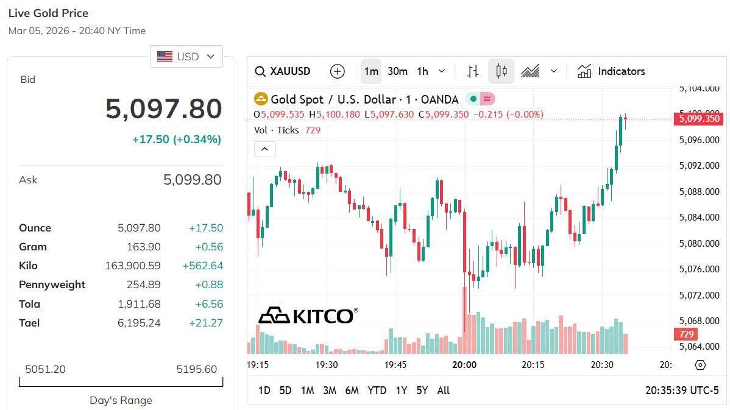This screenshot has width=730, height=410.
Task: Switch chart to 1h interval
Action: click(422, 71)
